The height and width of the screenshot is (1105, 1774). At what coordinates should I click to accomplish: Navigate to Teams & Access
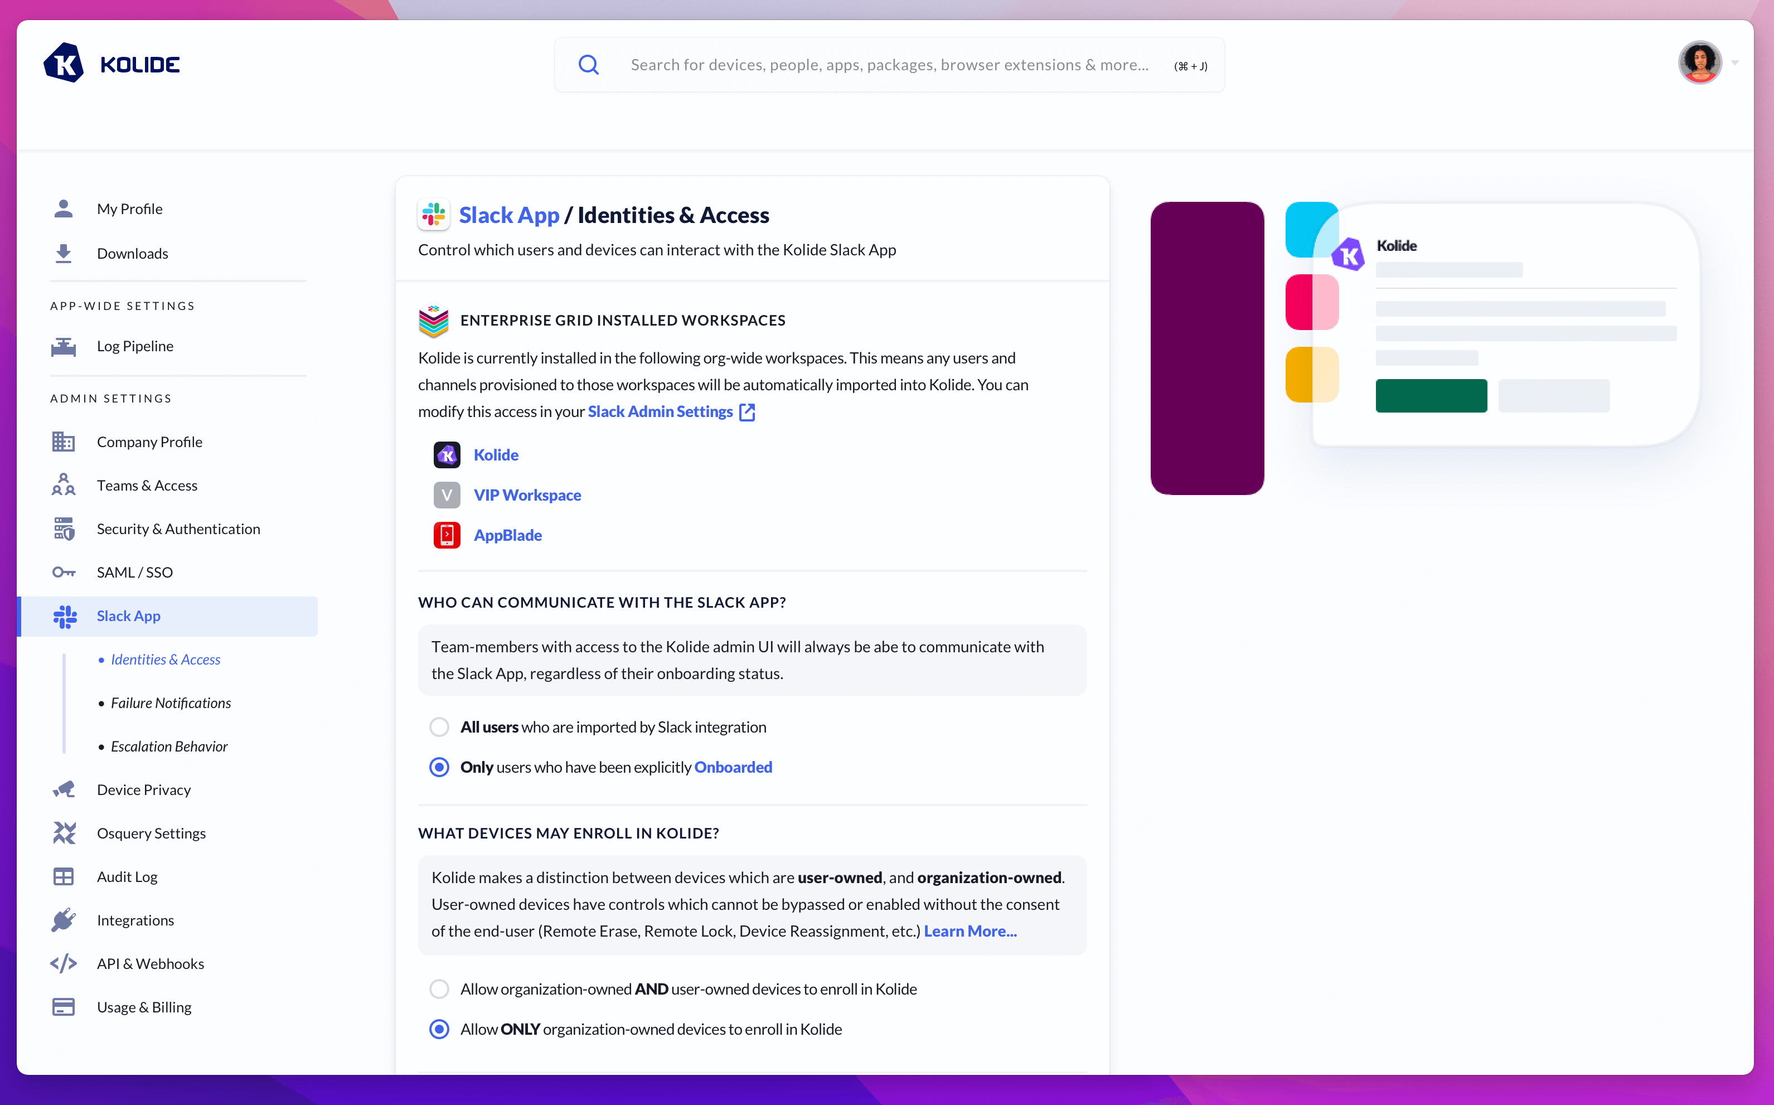(147, 485)
